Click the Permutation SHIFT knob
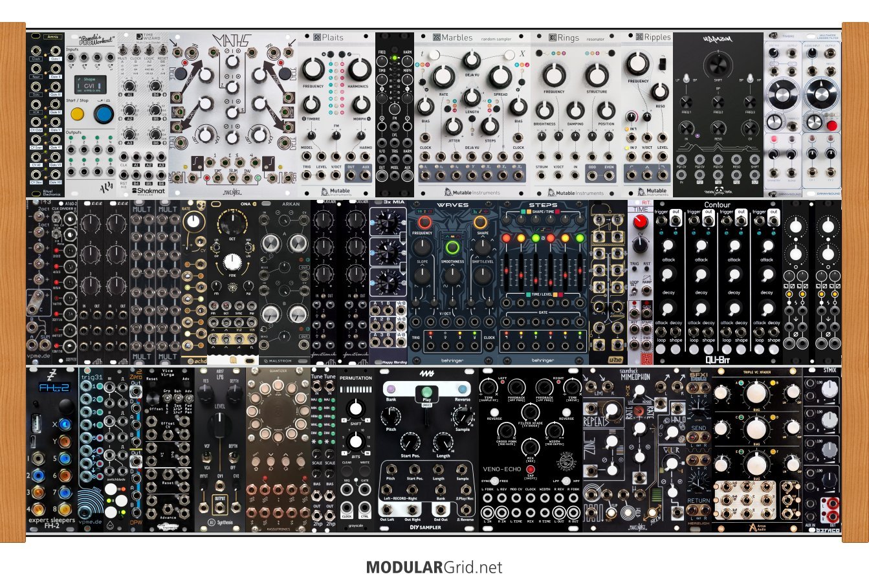The image size is (869, 581). coord(355,408)
